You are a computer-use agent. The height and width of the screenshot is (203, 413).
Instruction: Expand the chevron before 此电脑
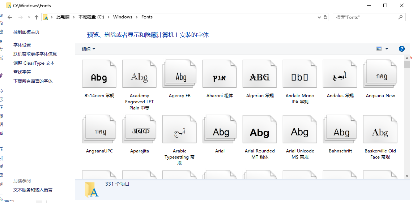pyautogui.click(x=52, y=17)
